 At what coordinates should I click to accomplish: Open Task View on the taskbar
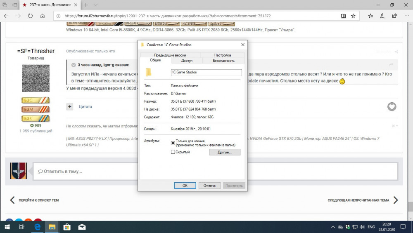(22, 227)
